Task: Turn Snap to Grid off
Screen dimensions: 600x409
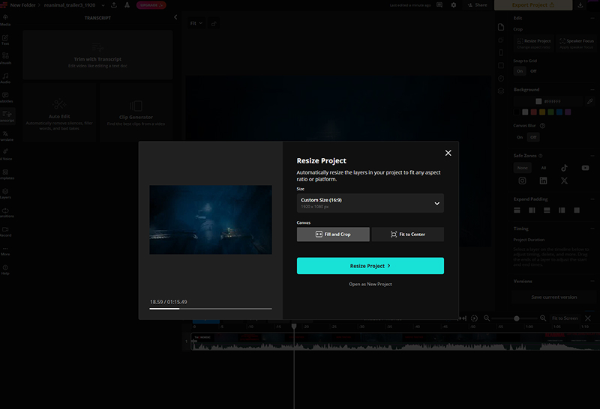Action: pyautogui.click(x=533, y=71)
